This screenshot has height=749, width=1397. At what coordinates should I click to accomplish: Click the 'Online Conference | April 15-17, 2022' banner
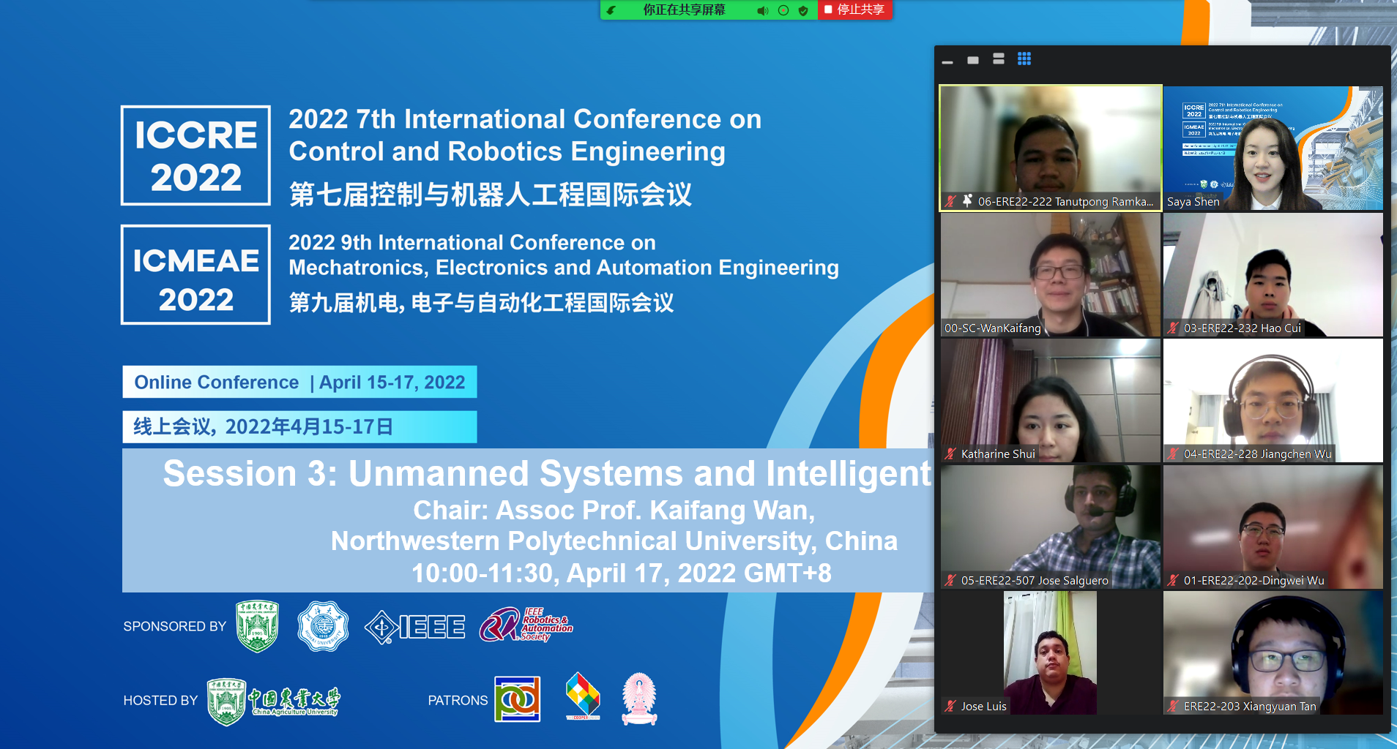[299, 382]
